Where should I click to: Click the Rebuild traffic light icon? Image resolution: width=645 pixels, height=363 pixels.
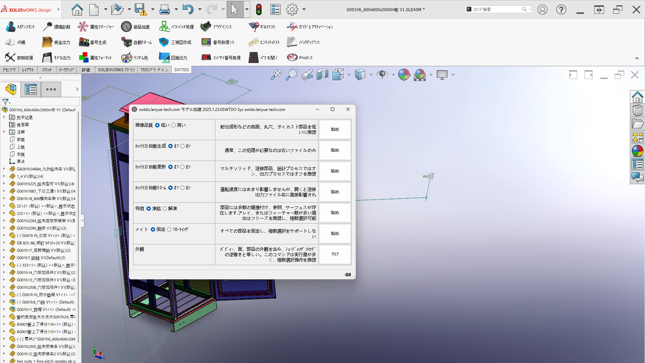[x=259, y=9]
